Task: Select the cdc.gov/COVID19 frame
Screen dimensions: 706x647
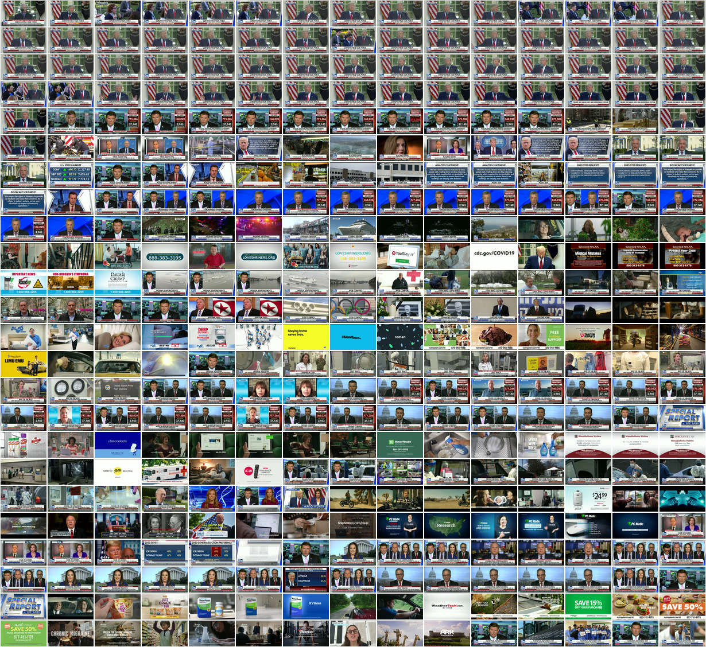Action: (494, 256)
